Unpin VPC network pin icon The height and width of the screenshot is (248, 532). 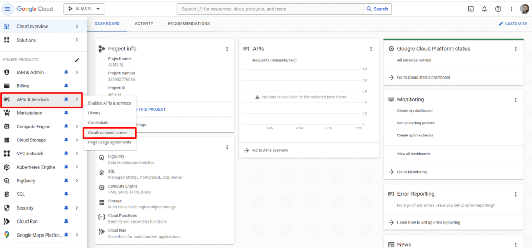click(x=66, y=154)
